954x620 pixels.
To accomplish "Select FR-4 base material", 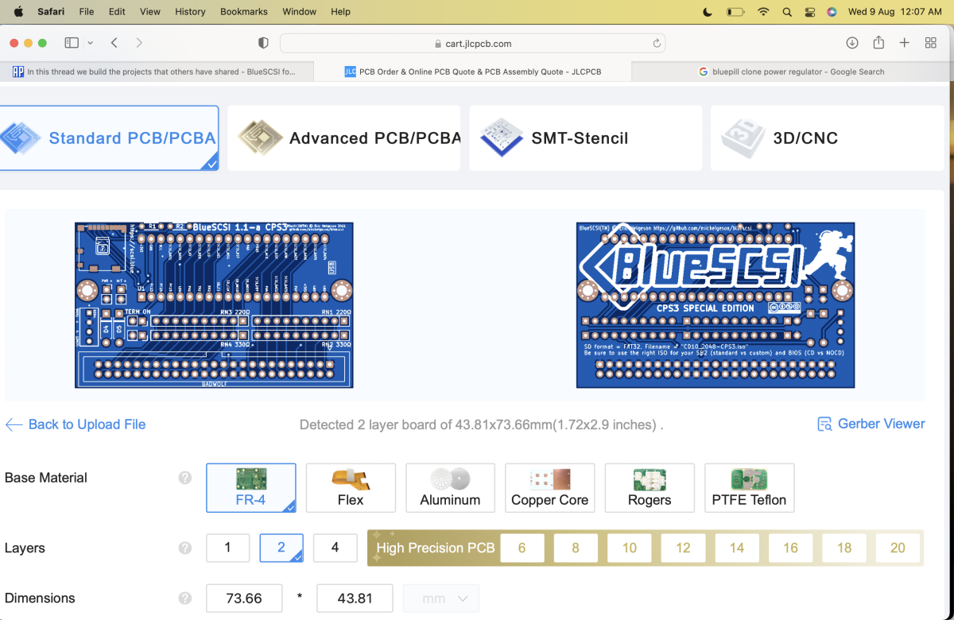I will pos(251,488).
